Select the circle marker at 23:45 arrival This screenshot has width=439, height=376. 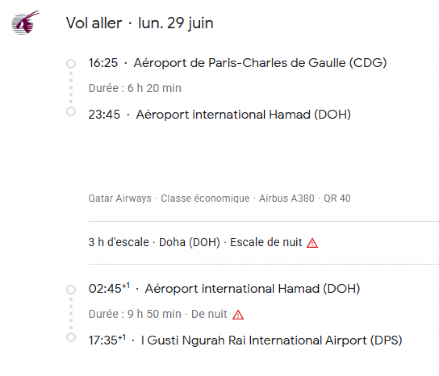click(71, 111)
